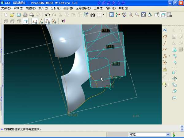The image size is (184, 138).
Task: Open the 文件 (File) menu
Action: pos(6,8)
